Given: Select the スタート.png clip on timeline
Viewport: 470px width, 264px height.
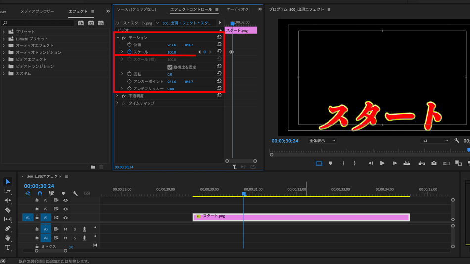Looking at the screenshot, I should tap(301, 217).
